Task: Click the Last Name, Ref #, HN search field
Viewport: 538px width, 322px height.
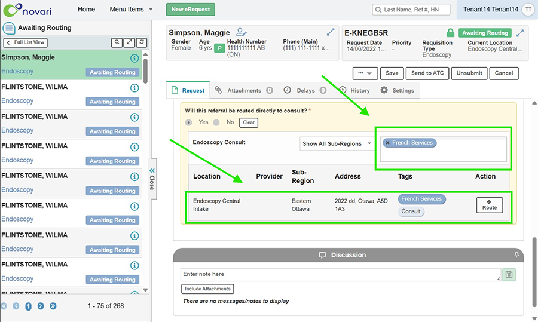Action: tap(411, 9)
